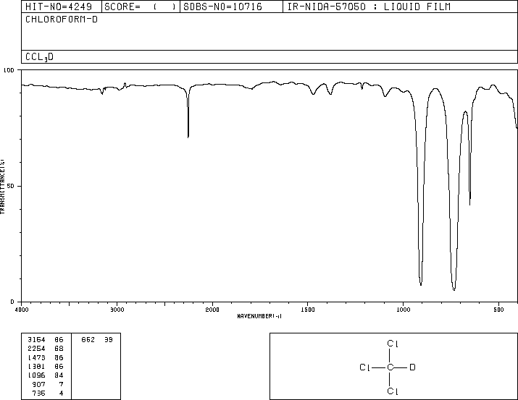This screenshot has width=518, height=400.
Task: Click the IR-NIDA-57050 : LIQUID FILM label
Action: pyautogui.click(x=369, y=7)
